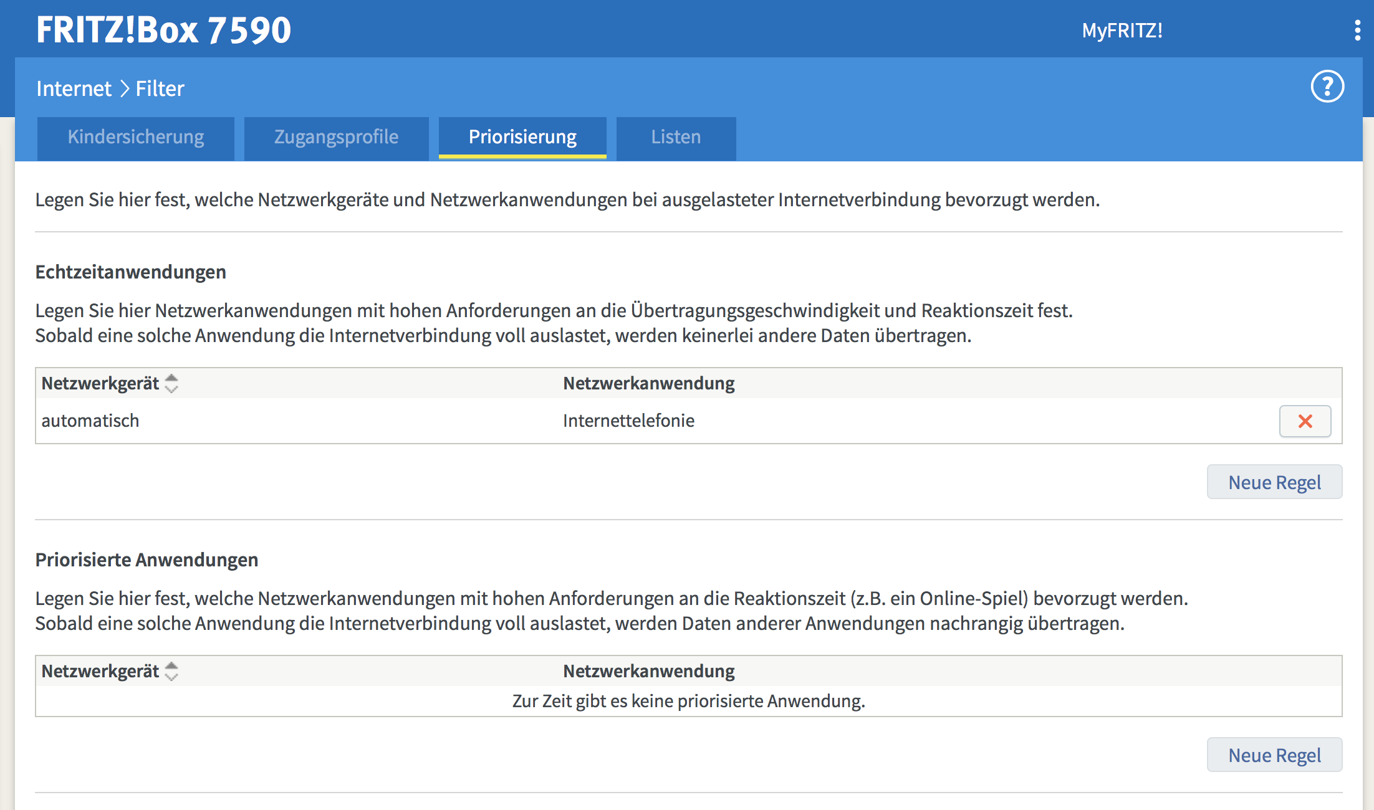Viewport: 1374px width, 810px height.
Task: Select the Internettelefonie application cell
Action: (x=628, y=421)
